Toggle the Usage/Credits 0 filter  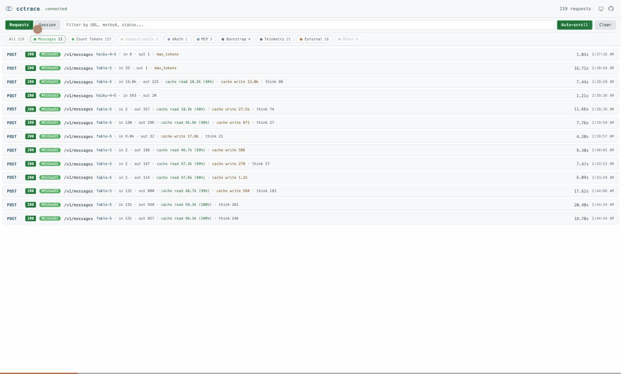point(139,39)
